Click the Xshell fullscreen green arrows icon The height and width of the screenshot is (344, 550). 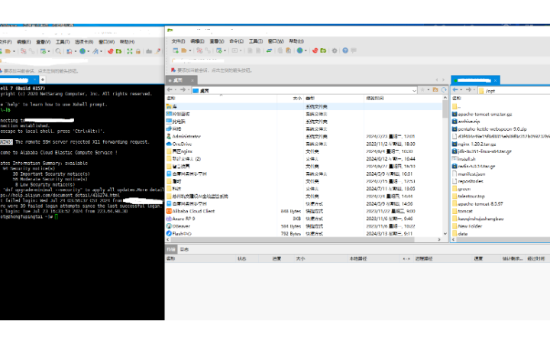(130, 51)
